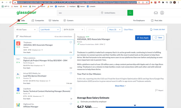Click Create Job Alert
181x108 pixels.
point(158,30)
